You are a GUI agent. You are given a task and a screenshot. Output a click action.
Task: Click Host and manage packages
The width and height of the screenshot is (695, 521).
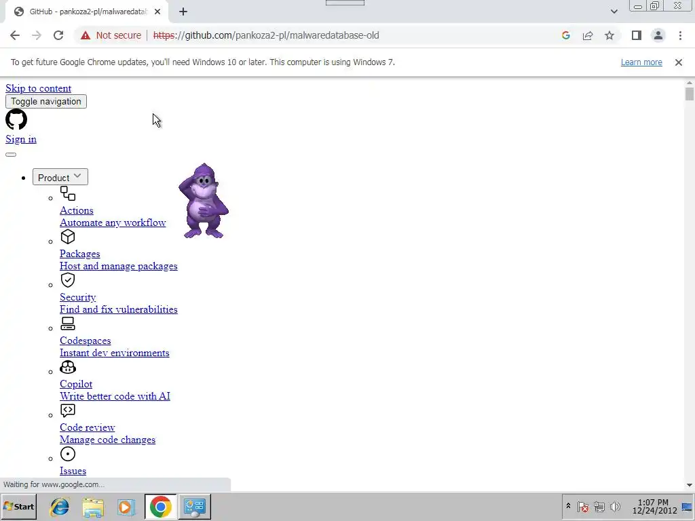click(118, 266)
